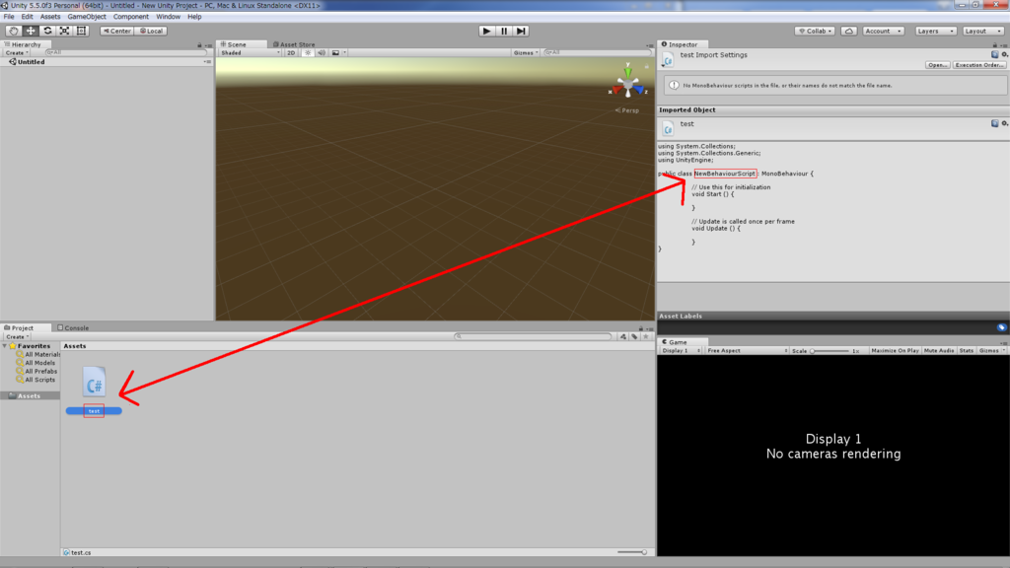Open the Component menu
The image size is (1010, 568).
[x=131, y=17]
